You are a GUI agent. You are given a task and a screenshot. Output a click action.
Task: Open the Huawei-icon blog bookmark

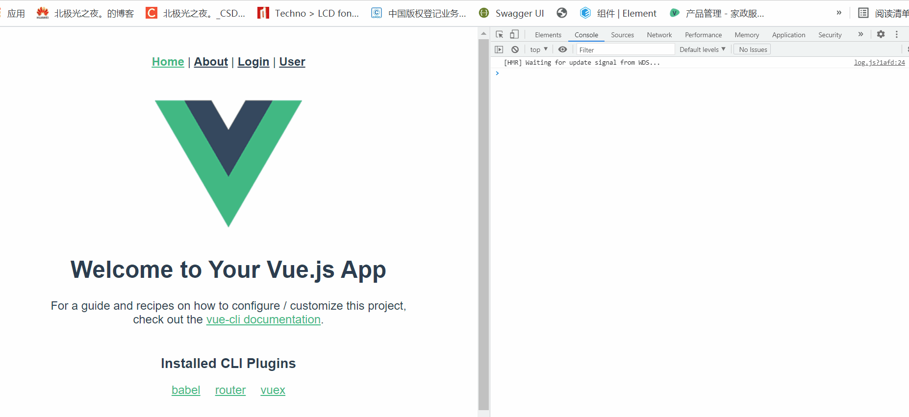pos(85,13)
